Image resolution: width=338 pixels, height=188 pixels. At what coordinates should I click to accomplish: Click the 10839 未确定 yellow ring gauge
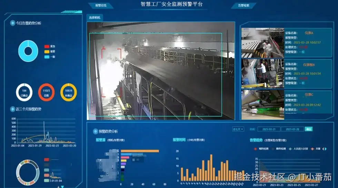tap(69, 92)
